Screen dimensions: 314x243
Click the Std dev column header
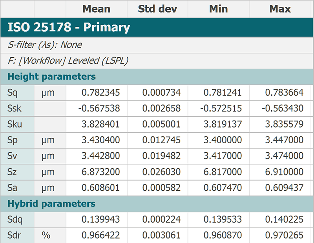coord(157,9)
